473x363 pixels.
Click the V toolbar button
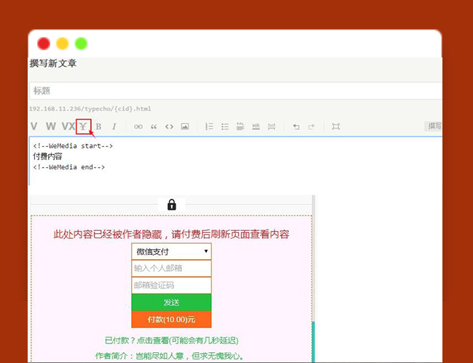(x=33, y=126)
